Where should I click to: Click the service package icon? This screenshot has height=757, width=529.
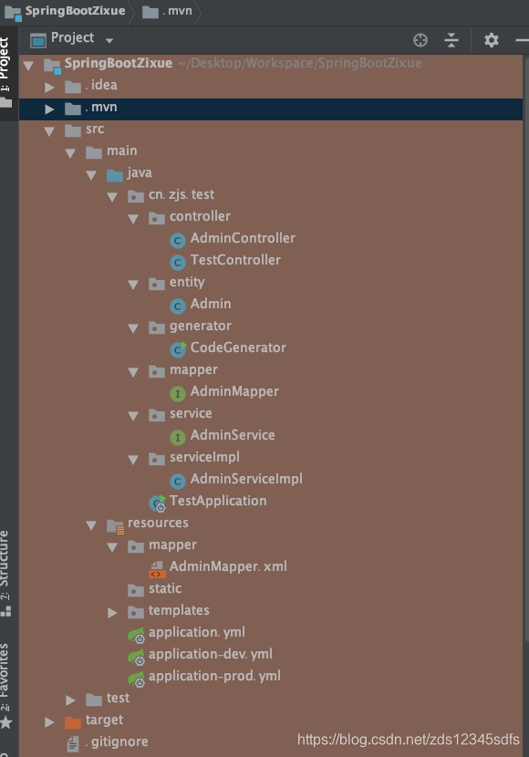pyautogui.click(x=157, y=415)
